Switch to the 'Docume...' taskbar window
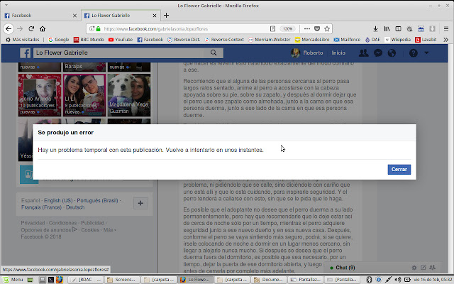Image resolution: width=454 pixels, height=284 pixels. point(270,280)
